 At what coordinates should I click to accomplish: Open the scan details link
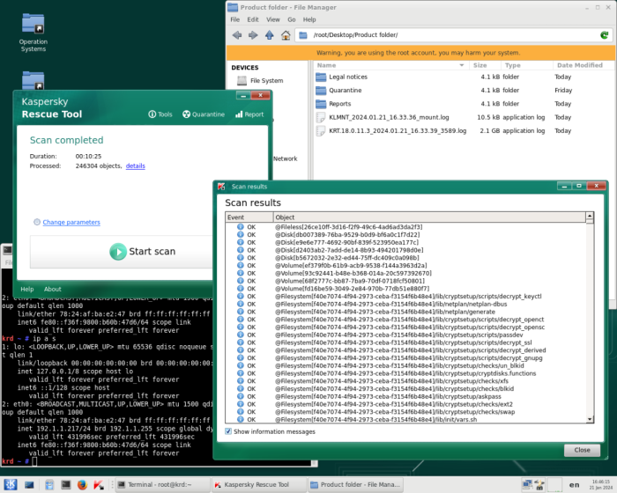pos(136,166)
